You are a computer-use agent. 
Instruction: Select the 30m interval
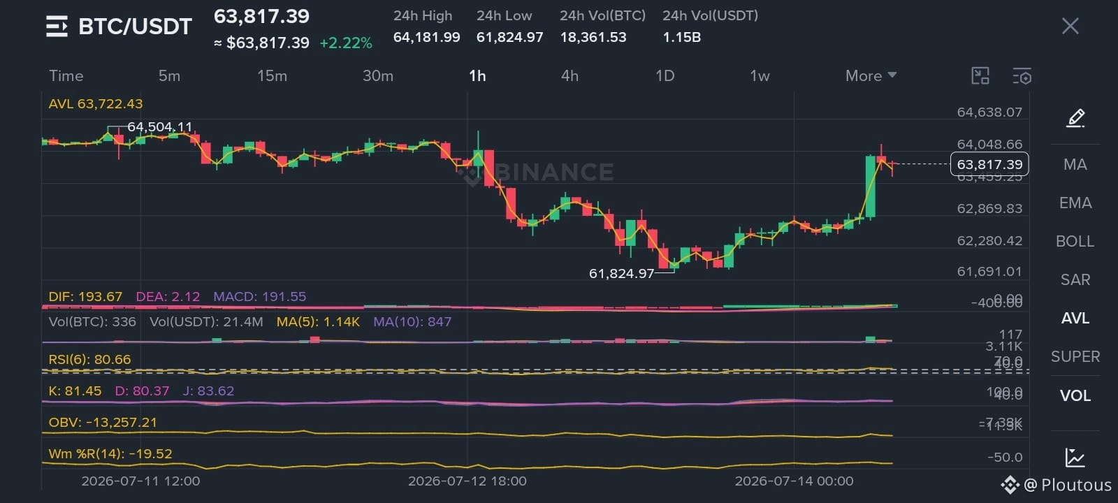click(377, 76)
